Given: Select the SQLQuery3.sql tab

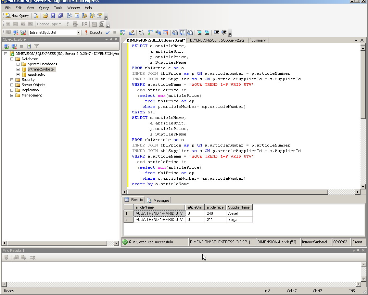Looking at the screenshot, I should (x=155, y=40).
